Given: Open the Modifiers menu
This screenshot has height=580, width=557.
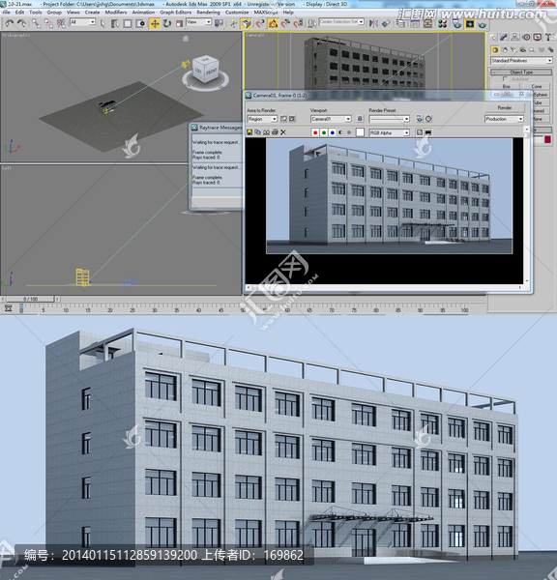Looking at the screenshot, I should point(116,13).
